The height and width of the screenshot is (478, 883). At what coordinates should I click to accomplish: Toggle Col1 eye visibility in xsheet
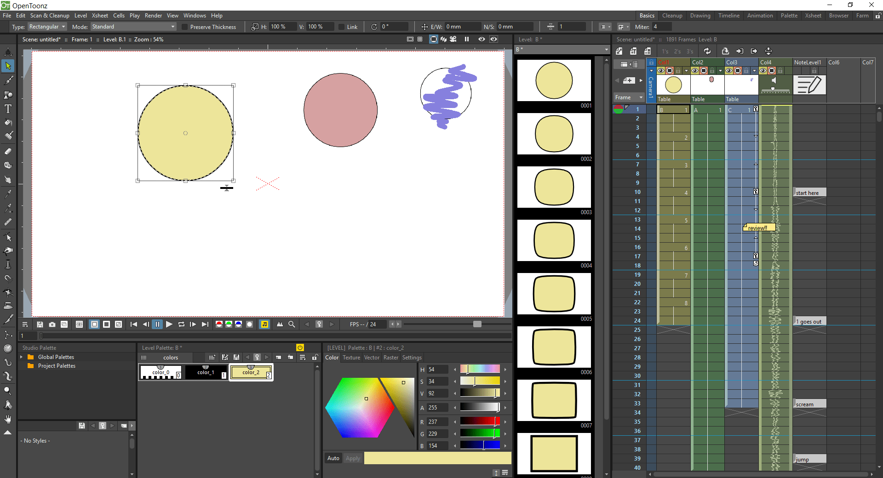point(661,70)
